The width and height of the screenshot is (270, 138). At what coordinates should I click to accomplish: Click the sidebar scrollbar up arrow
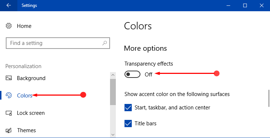coord(113,75)
